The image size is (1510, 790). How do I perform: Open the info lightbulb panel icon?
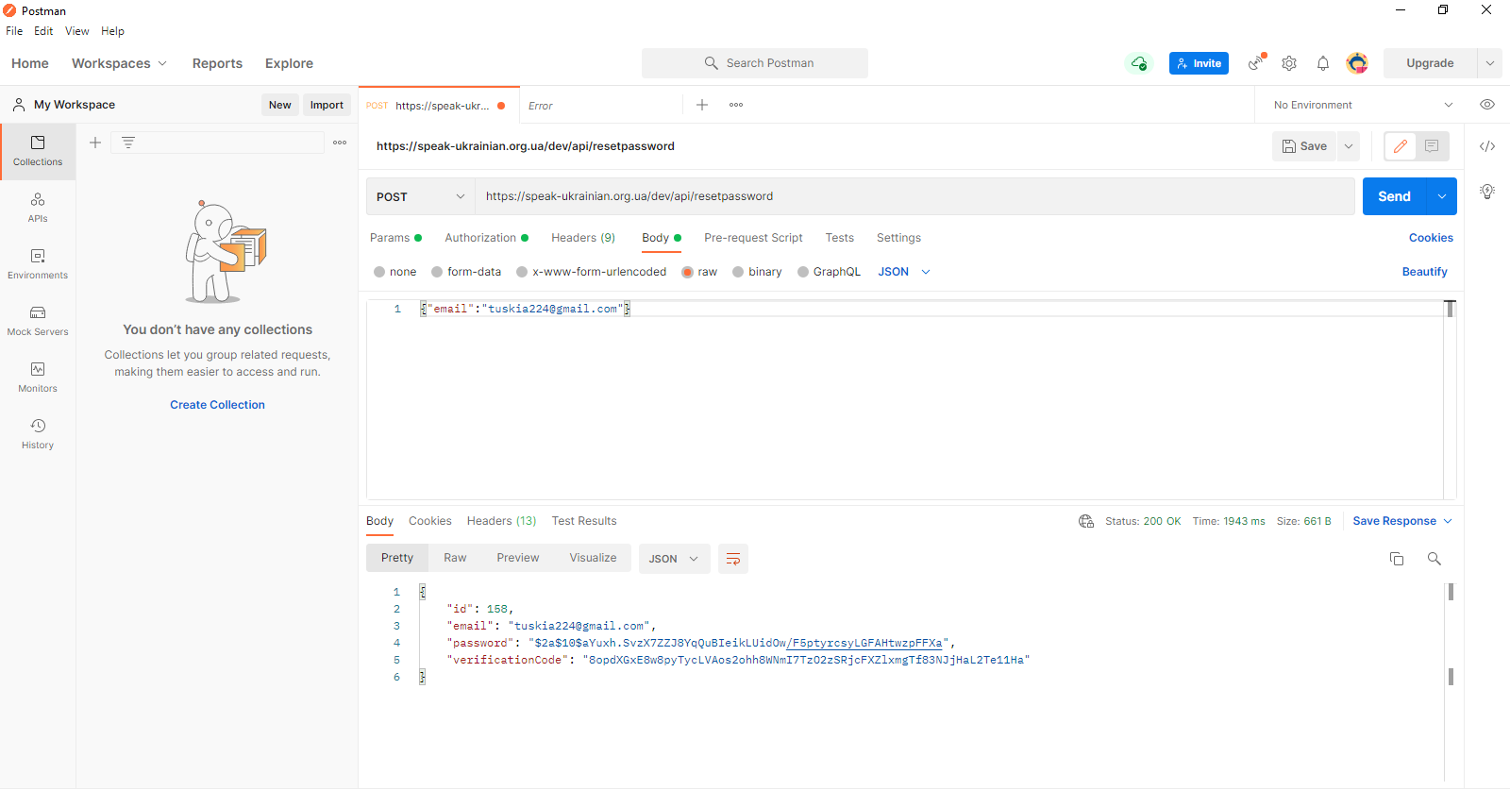pyautogui.click(x=1487, y=192)
